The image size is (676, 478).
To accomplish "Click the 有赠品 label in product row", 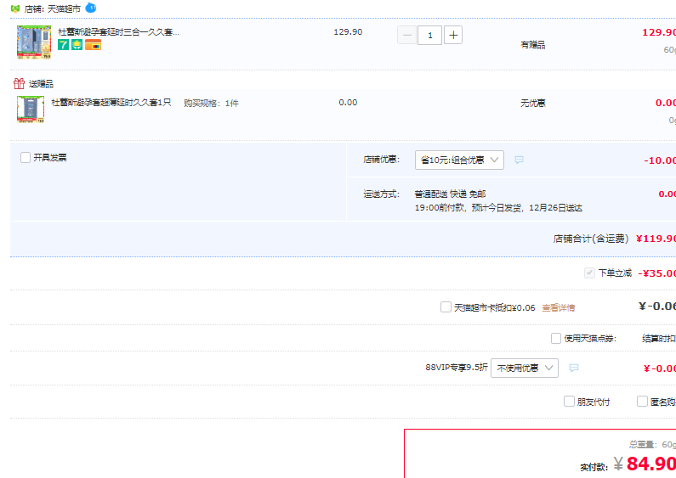I will [533, 45].
